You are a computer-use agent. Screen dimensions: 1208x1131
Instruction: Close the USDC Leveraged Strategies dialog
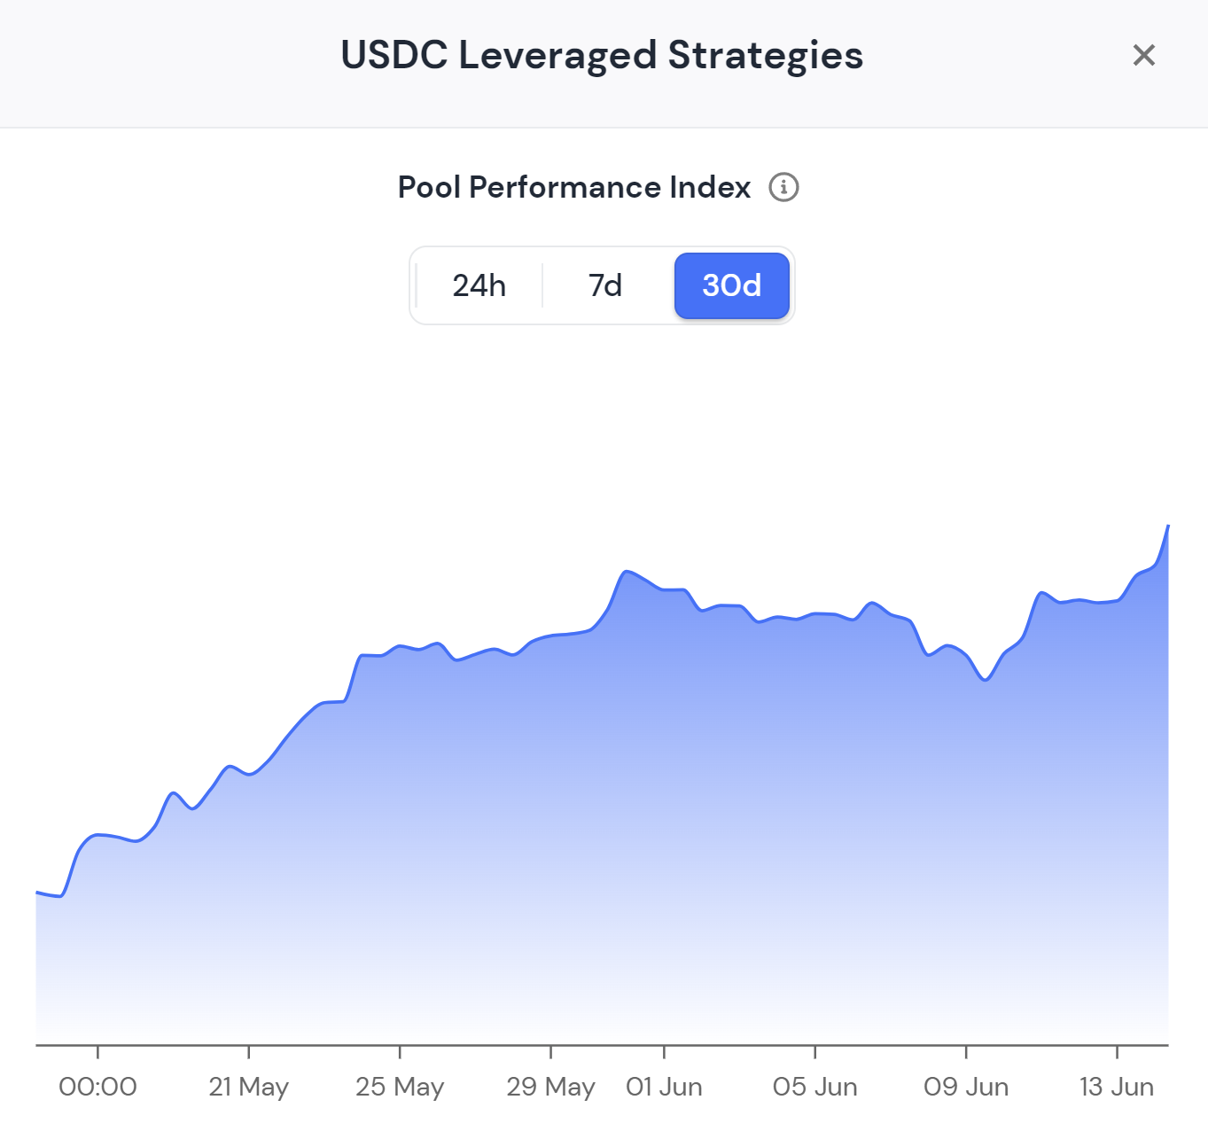click(x=1143, y=55)
